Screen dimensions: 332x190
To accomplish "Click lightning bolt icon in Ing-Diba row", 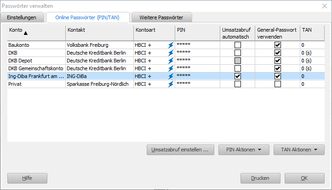I will pos(171,76).
